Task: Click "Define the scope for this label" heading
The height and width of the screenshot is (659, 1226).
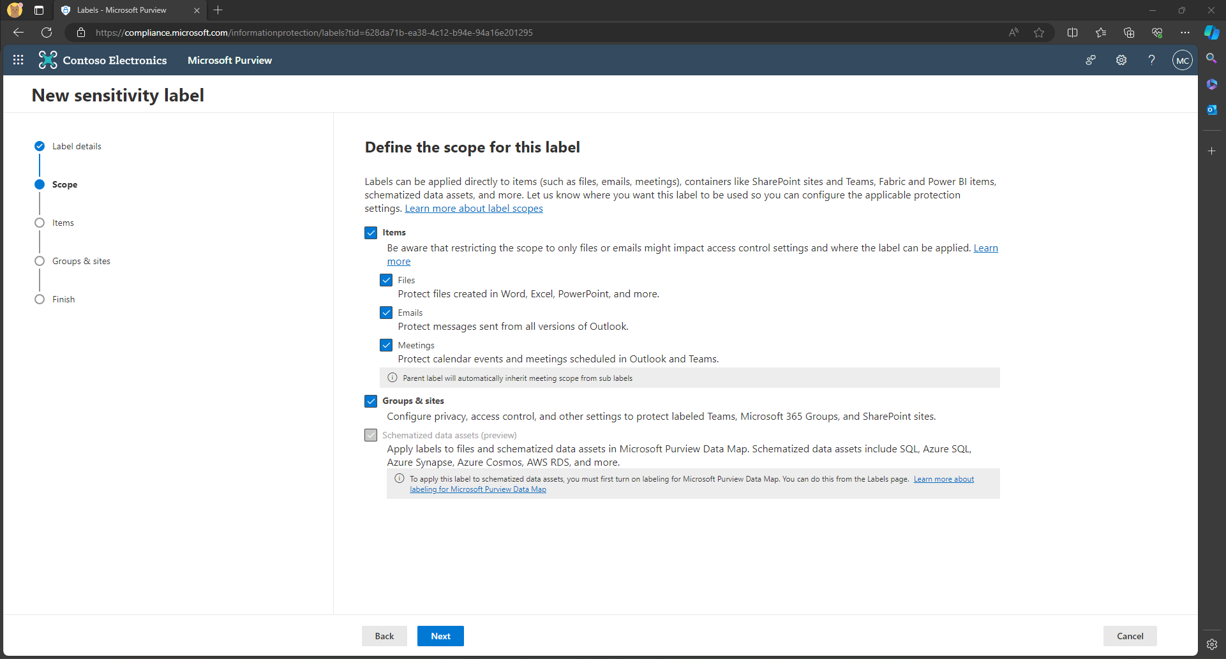Action: point(472,147)
